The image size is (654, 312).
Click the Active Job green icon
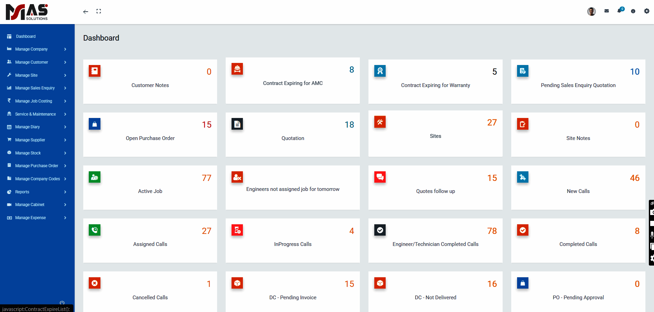[95, 177]
